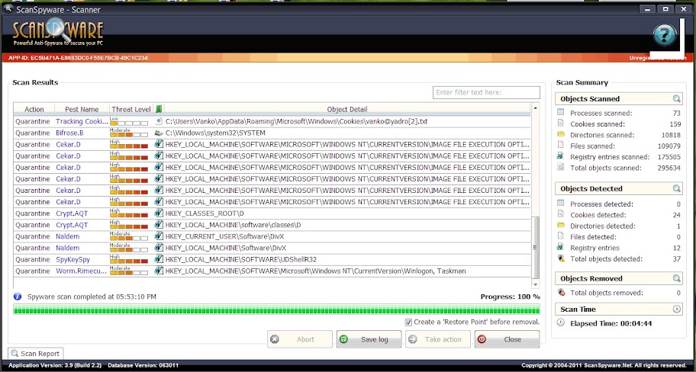Viewport: 696px width, 372px height.
Task: Click the folder icon in Bifrose.B row
Action: [159, 133]
